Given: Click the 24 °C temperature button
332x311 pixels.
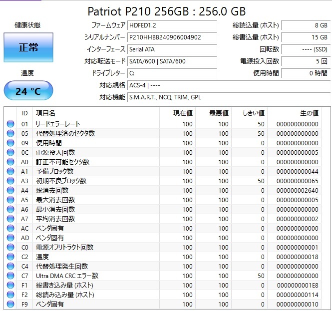Looking at the screenshot, I should pos(28,91).
